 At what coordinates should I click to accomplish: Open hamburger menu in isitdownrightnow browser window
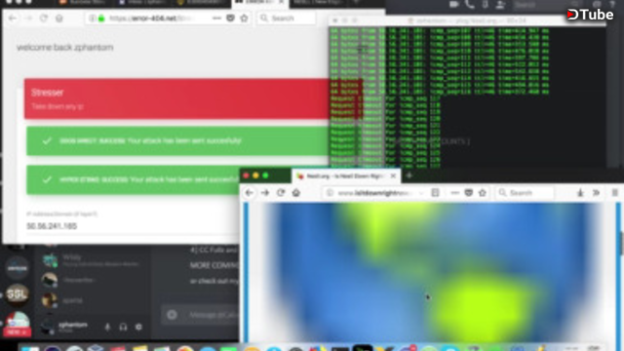(x=614, y=193)
